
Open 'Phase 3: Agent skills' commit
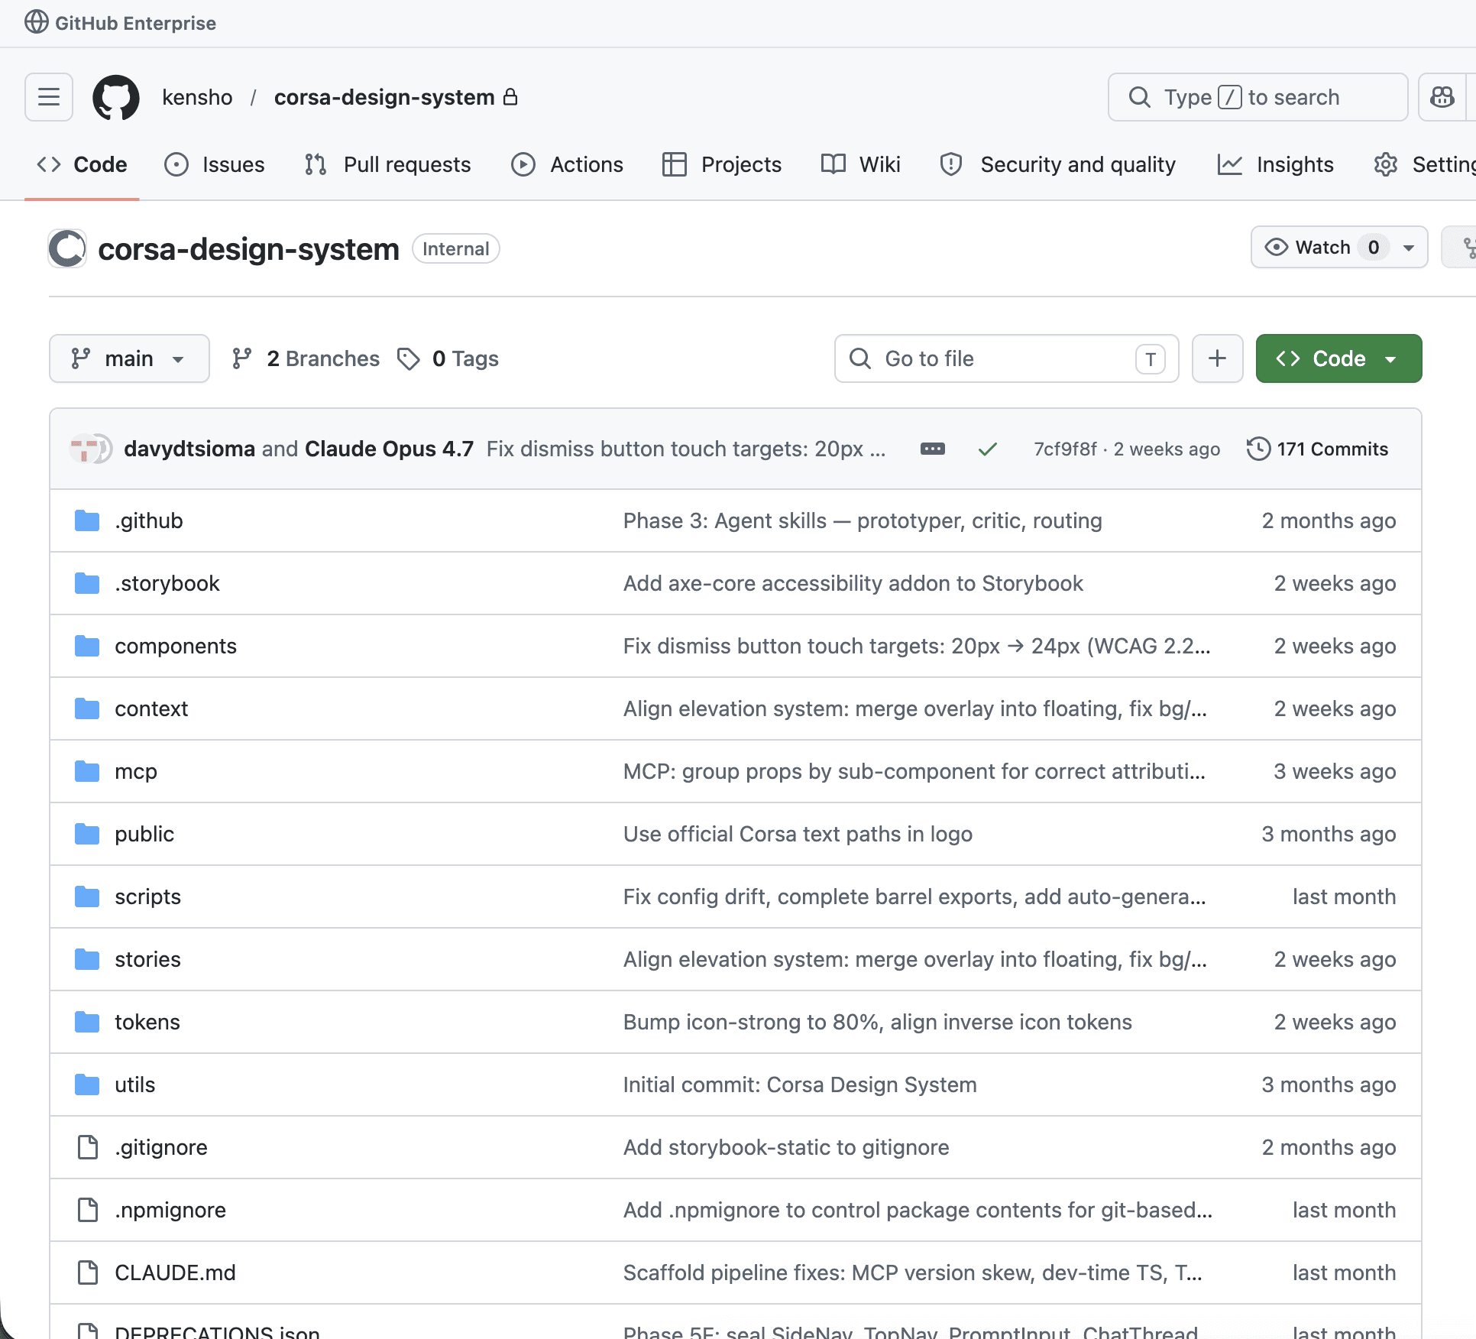coord(863,520)
